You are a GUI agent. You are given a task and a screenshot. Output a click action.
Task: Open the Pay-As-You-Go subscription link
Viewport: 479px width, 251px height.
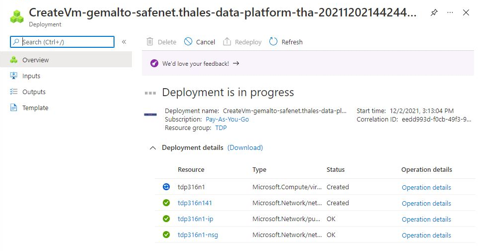227,119
